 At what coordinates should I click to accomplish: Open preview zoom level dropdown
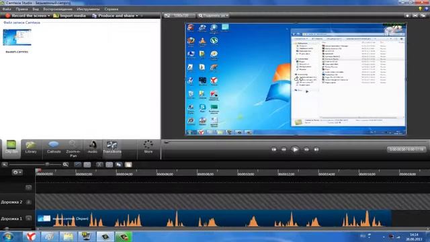pyautogui.click(x=214, y=15)
